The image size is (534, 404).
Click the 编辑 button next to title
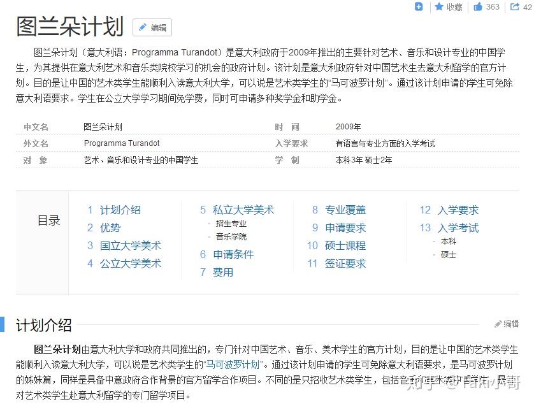pyautogui.click(x=152, y=27)
